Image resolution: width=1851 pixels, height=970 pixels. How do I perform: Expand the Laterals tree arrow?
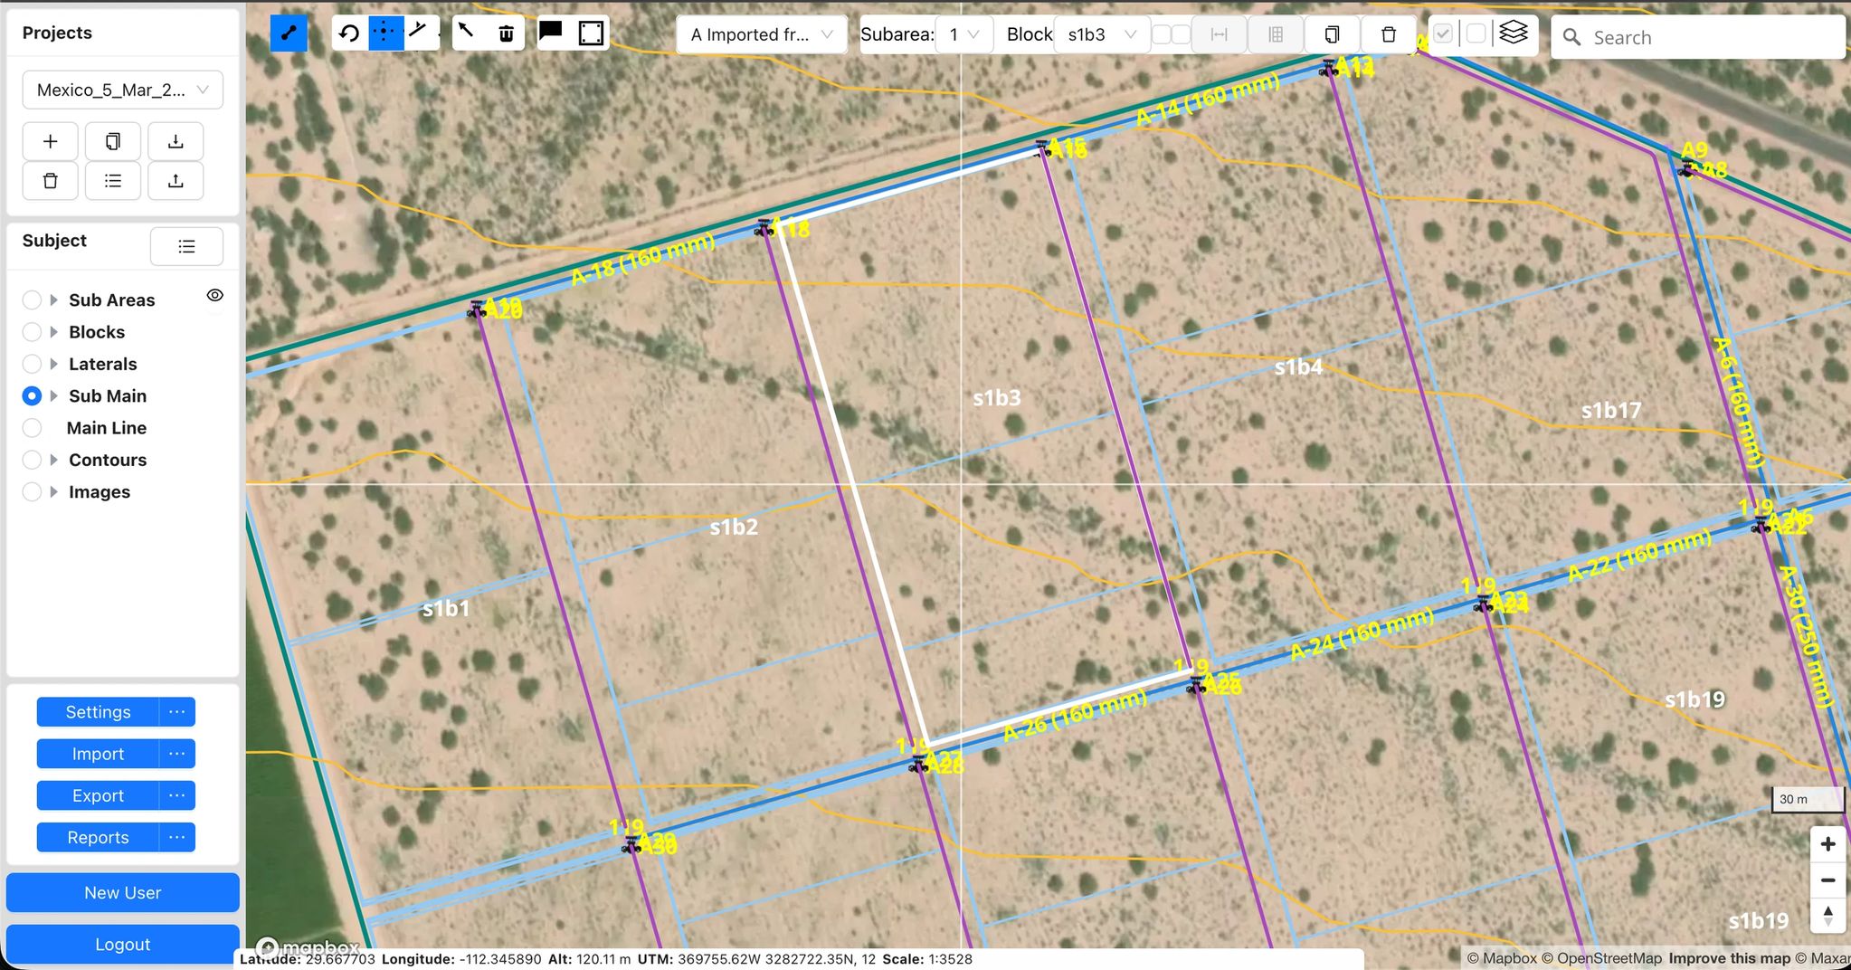tap(54, 364)
